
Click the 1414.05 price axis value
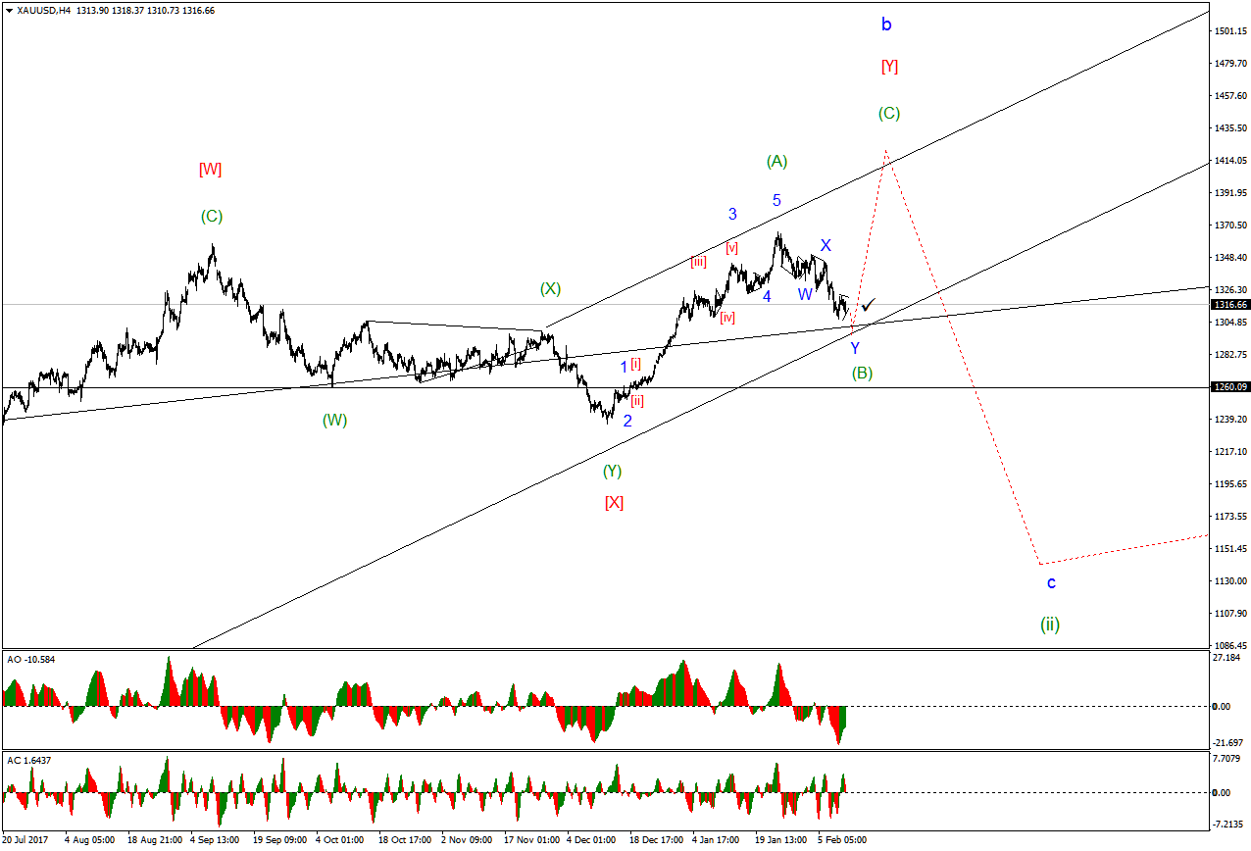1229,161
